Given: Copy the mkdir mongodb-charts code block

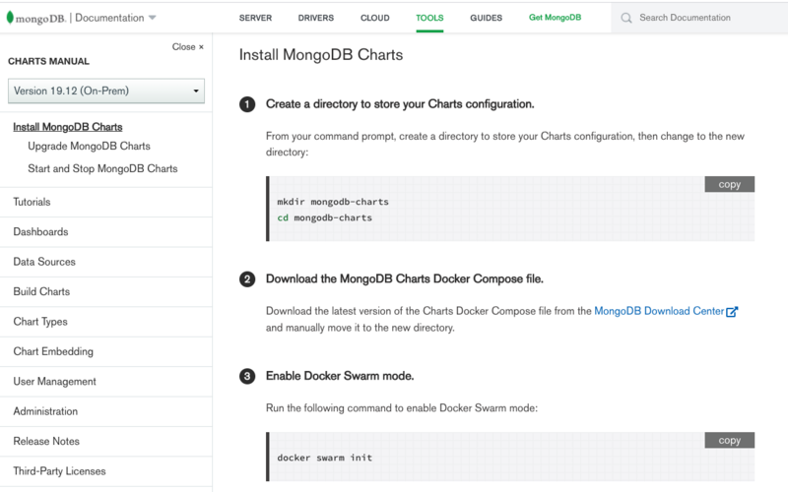Looking at the screenshot, I should coord(729,184).
